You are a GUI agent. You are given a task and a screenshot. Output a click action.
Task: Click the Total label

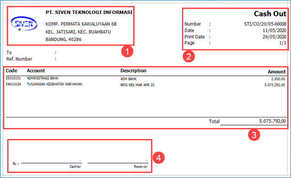click(214, 122)
